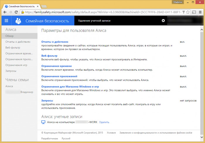Click Удаление учетной записи in the header
The width and height of the screenshot is (205, 143).
[94, 21]
